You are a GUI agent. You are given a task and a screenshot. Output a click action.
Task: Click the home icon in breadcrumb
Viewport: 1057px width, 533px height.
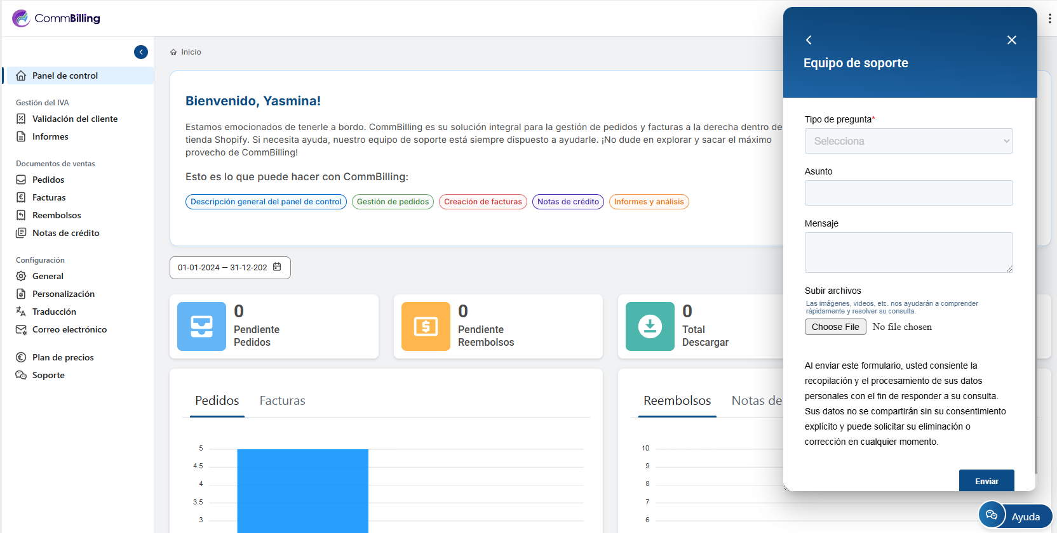click(x=173, y=52)
